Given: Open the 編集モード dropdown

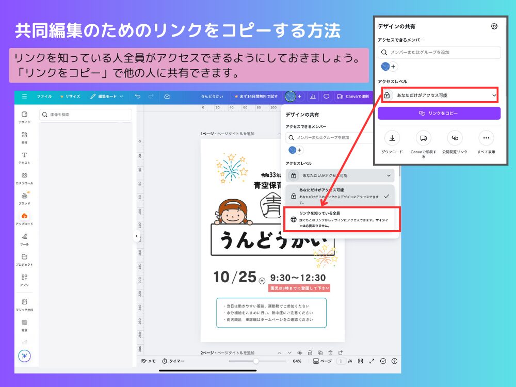Looking at the screenshot, I should pyautogui.click(x=107, y=96).
